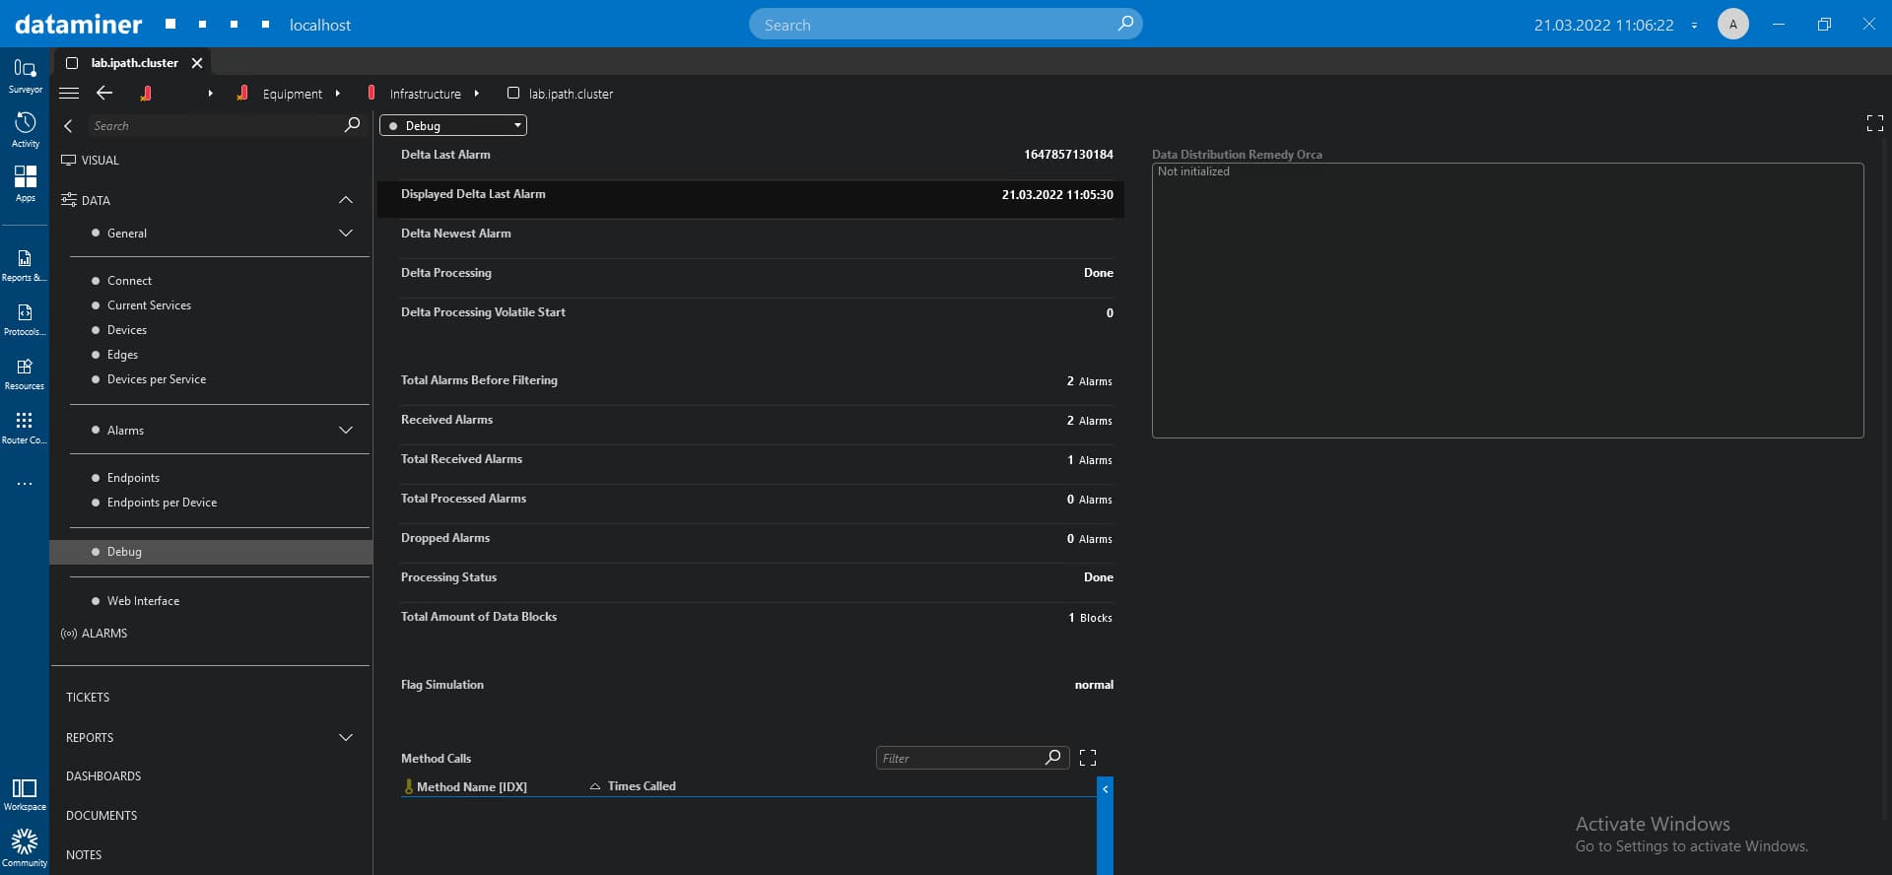This screenshot has height=875, width=1892.
Task: Select the Endpoints data page
Action: pos(133,478)
